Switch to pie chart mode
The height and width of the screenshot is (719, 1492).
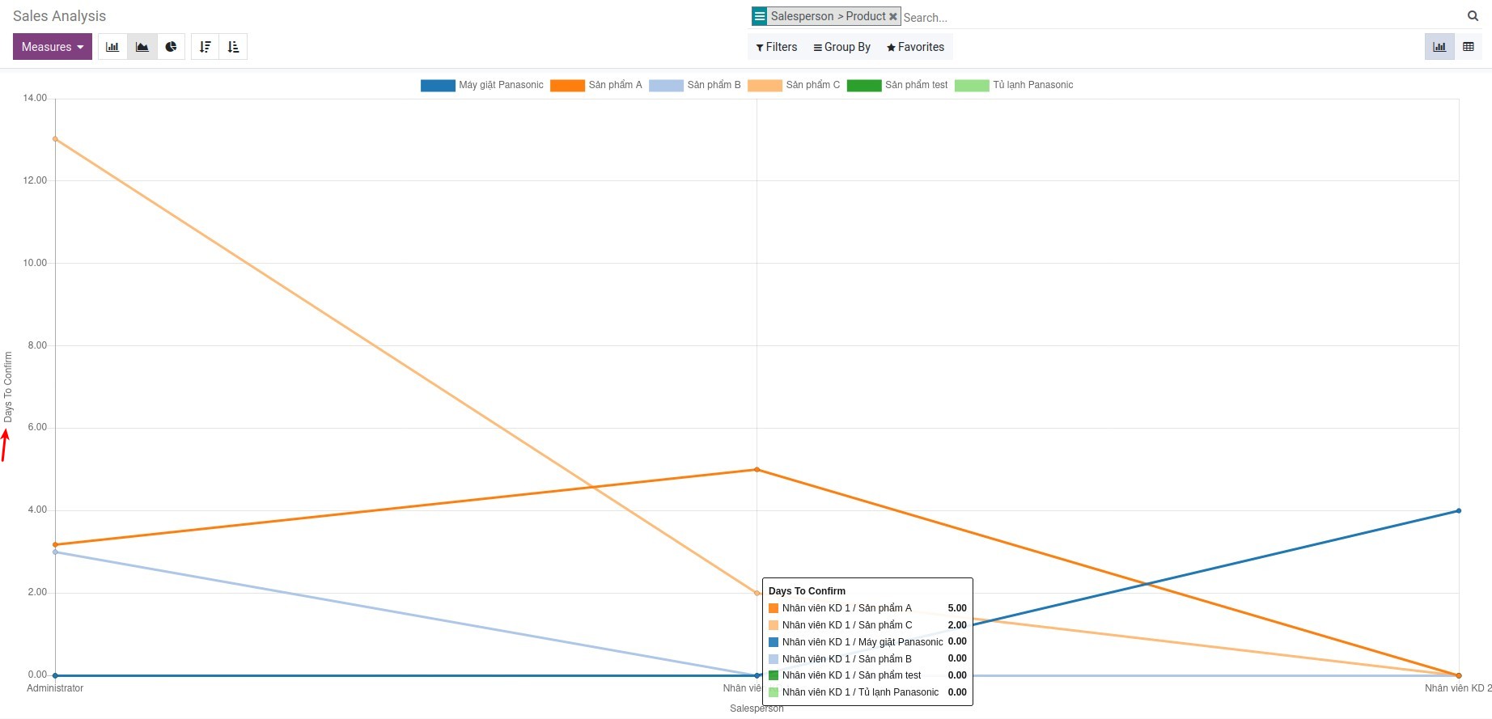click(171, 47)
